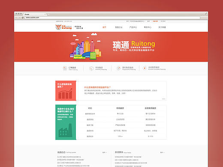Click the orange 什么是瑞通供应链金融平台 heading
Screen dimensions: 223x167
pyautogui.click(x=97, y=87)
